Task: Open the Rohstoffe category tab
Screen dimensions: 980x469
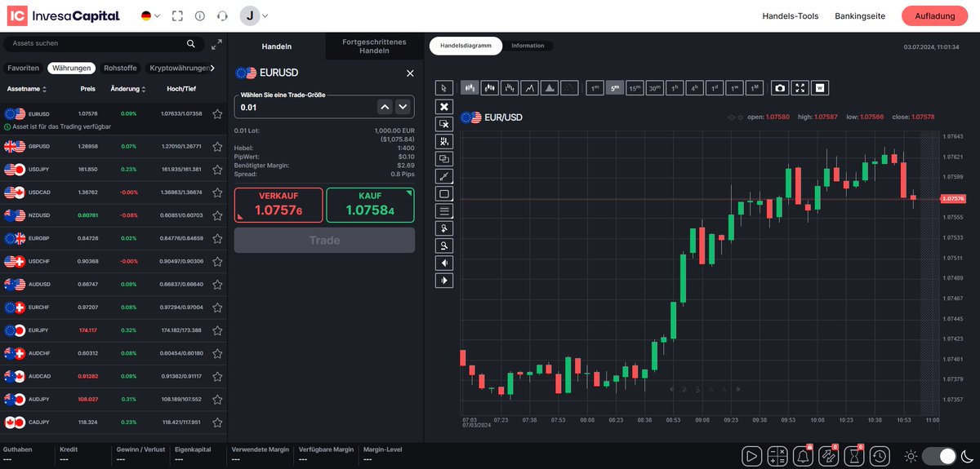Action: [x=120, y=69]
